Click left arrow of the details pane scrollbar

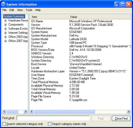tap(32, 111)
